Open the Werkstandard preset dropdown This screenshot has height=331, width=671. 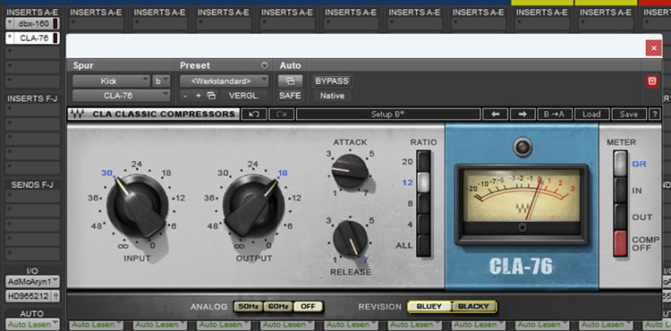pyautogui.click(x=224, y=81)
